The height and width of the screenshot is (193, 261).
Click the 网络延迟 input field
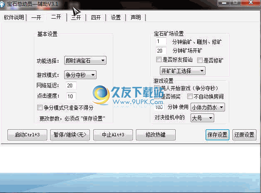click(71, 85)
